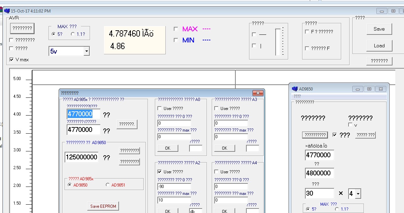Open the menu bar item in AD9850 window
This screenshot has width=404, height=213.
click(297, 96)
